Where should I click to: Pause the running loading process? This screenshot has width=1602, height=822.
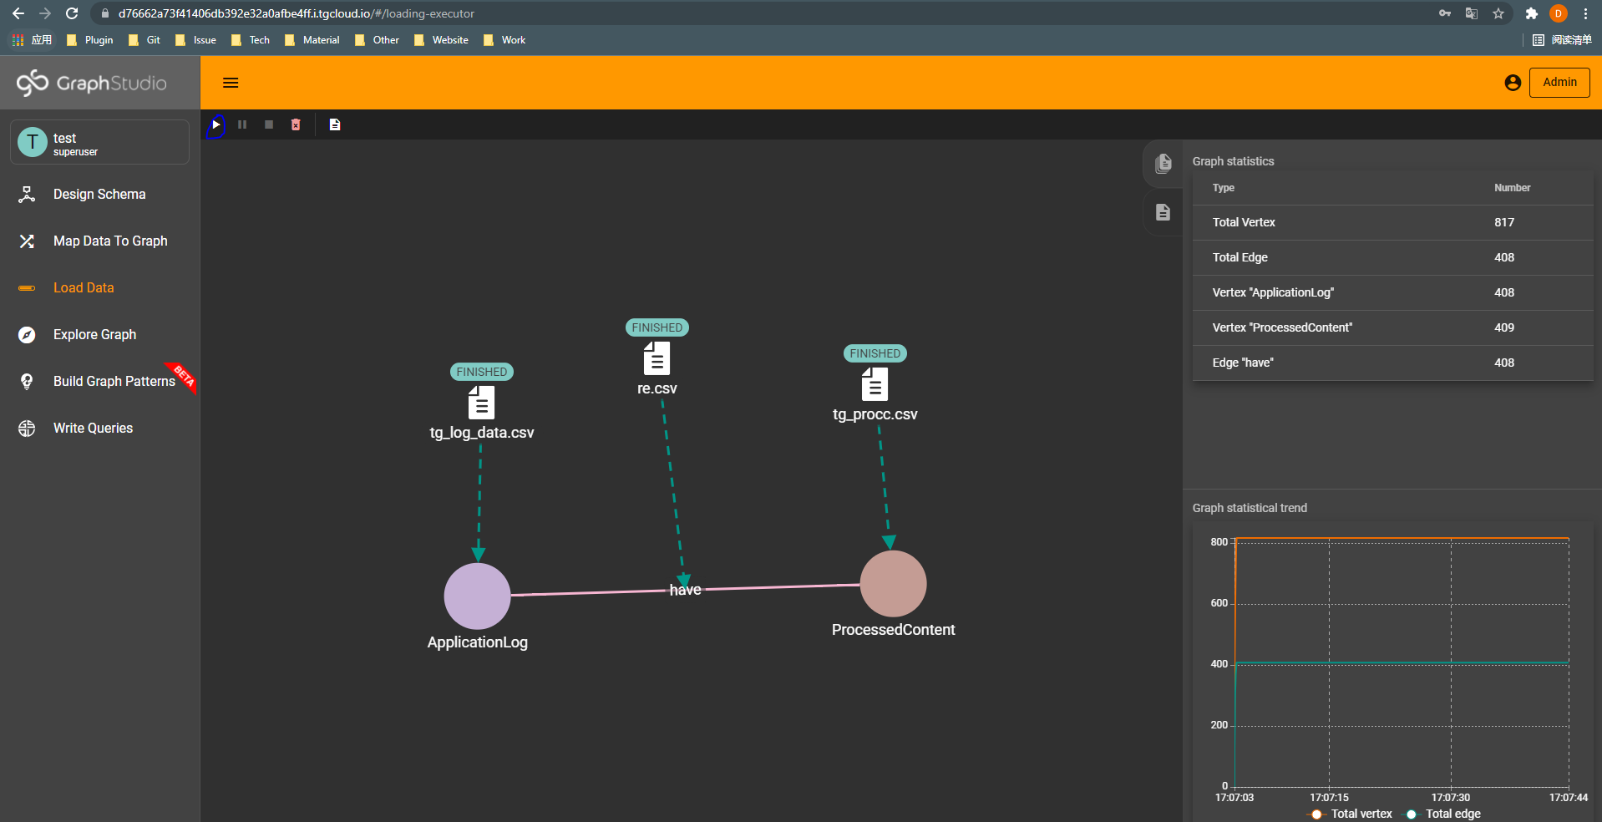(x=242, y=124)
